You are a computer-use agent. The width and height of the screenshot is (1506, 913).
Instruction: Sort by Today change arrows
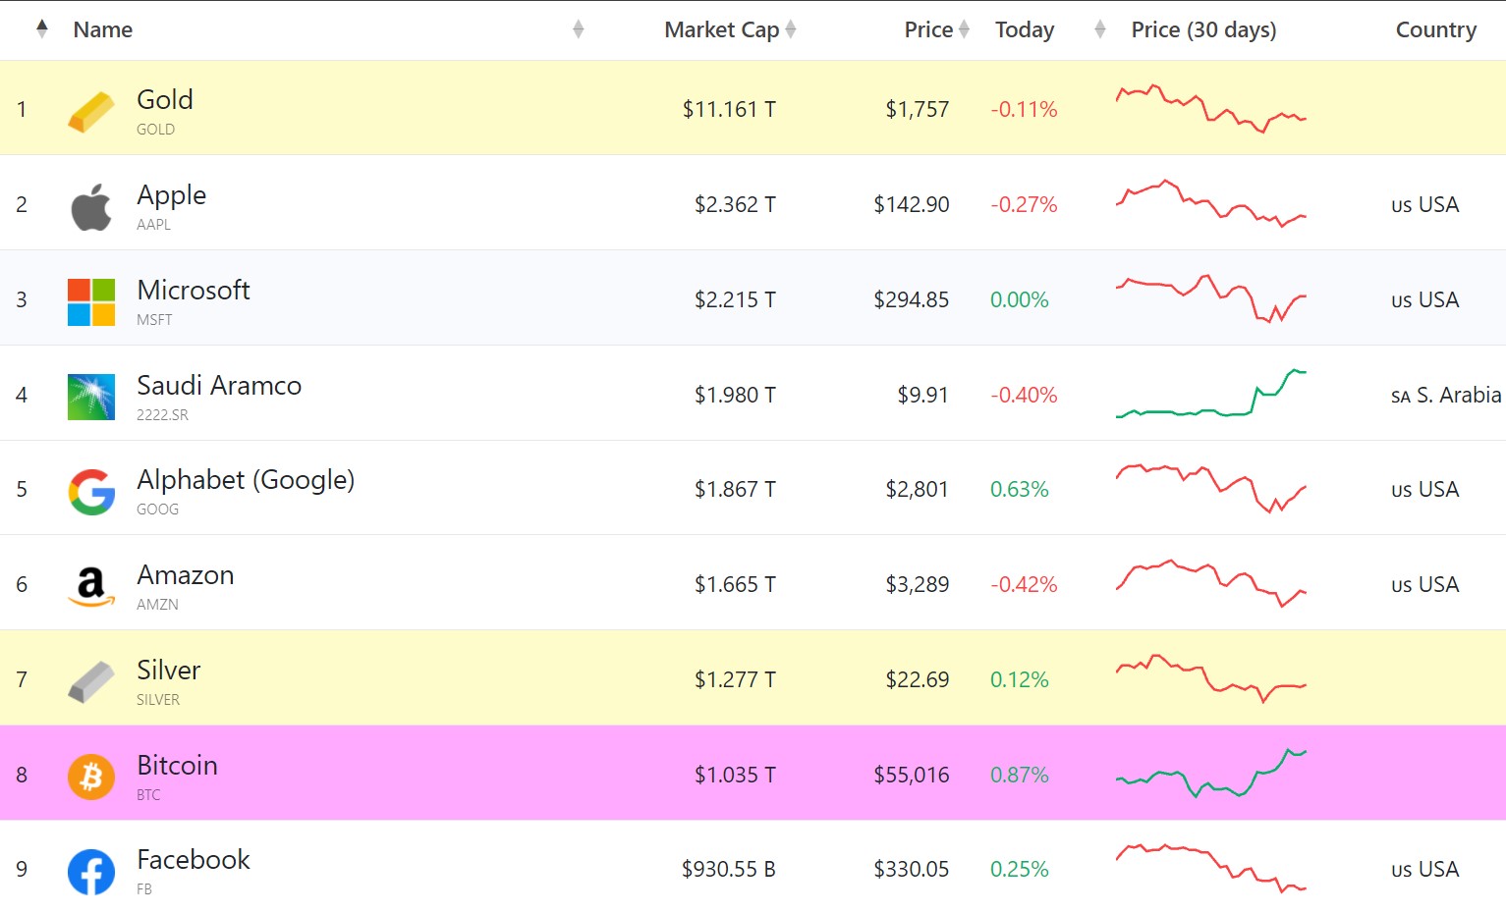(1100, 29)
